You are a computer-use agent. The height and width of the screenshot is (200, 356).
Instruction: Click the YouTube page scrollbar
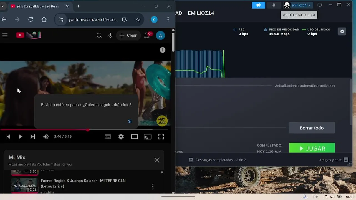point(173,42)
